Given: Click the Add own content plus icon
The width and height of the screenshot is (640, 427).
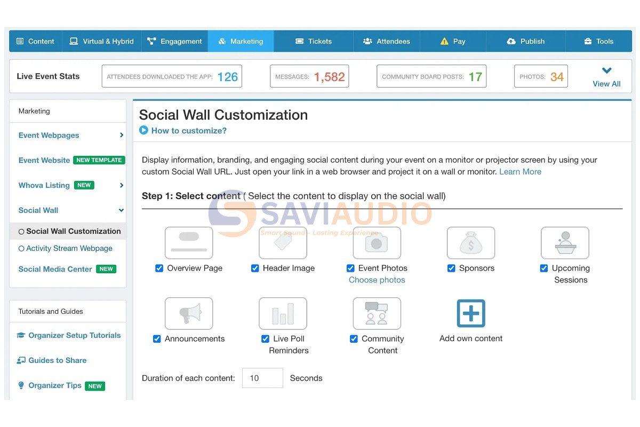Looking at the screenshot, I should (471, 313).
